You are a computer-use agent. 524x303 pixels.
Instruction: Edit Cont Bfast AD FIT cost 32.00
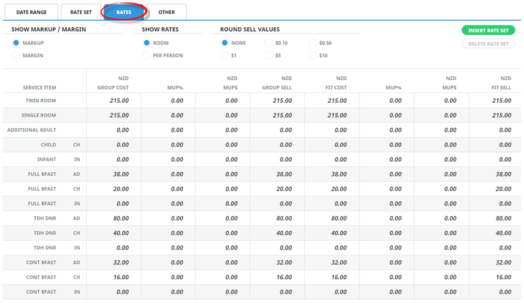click(x=332, y=262)
